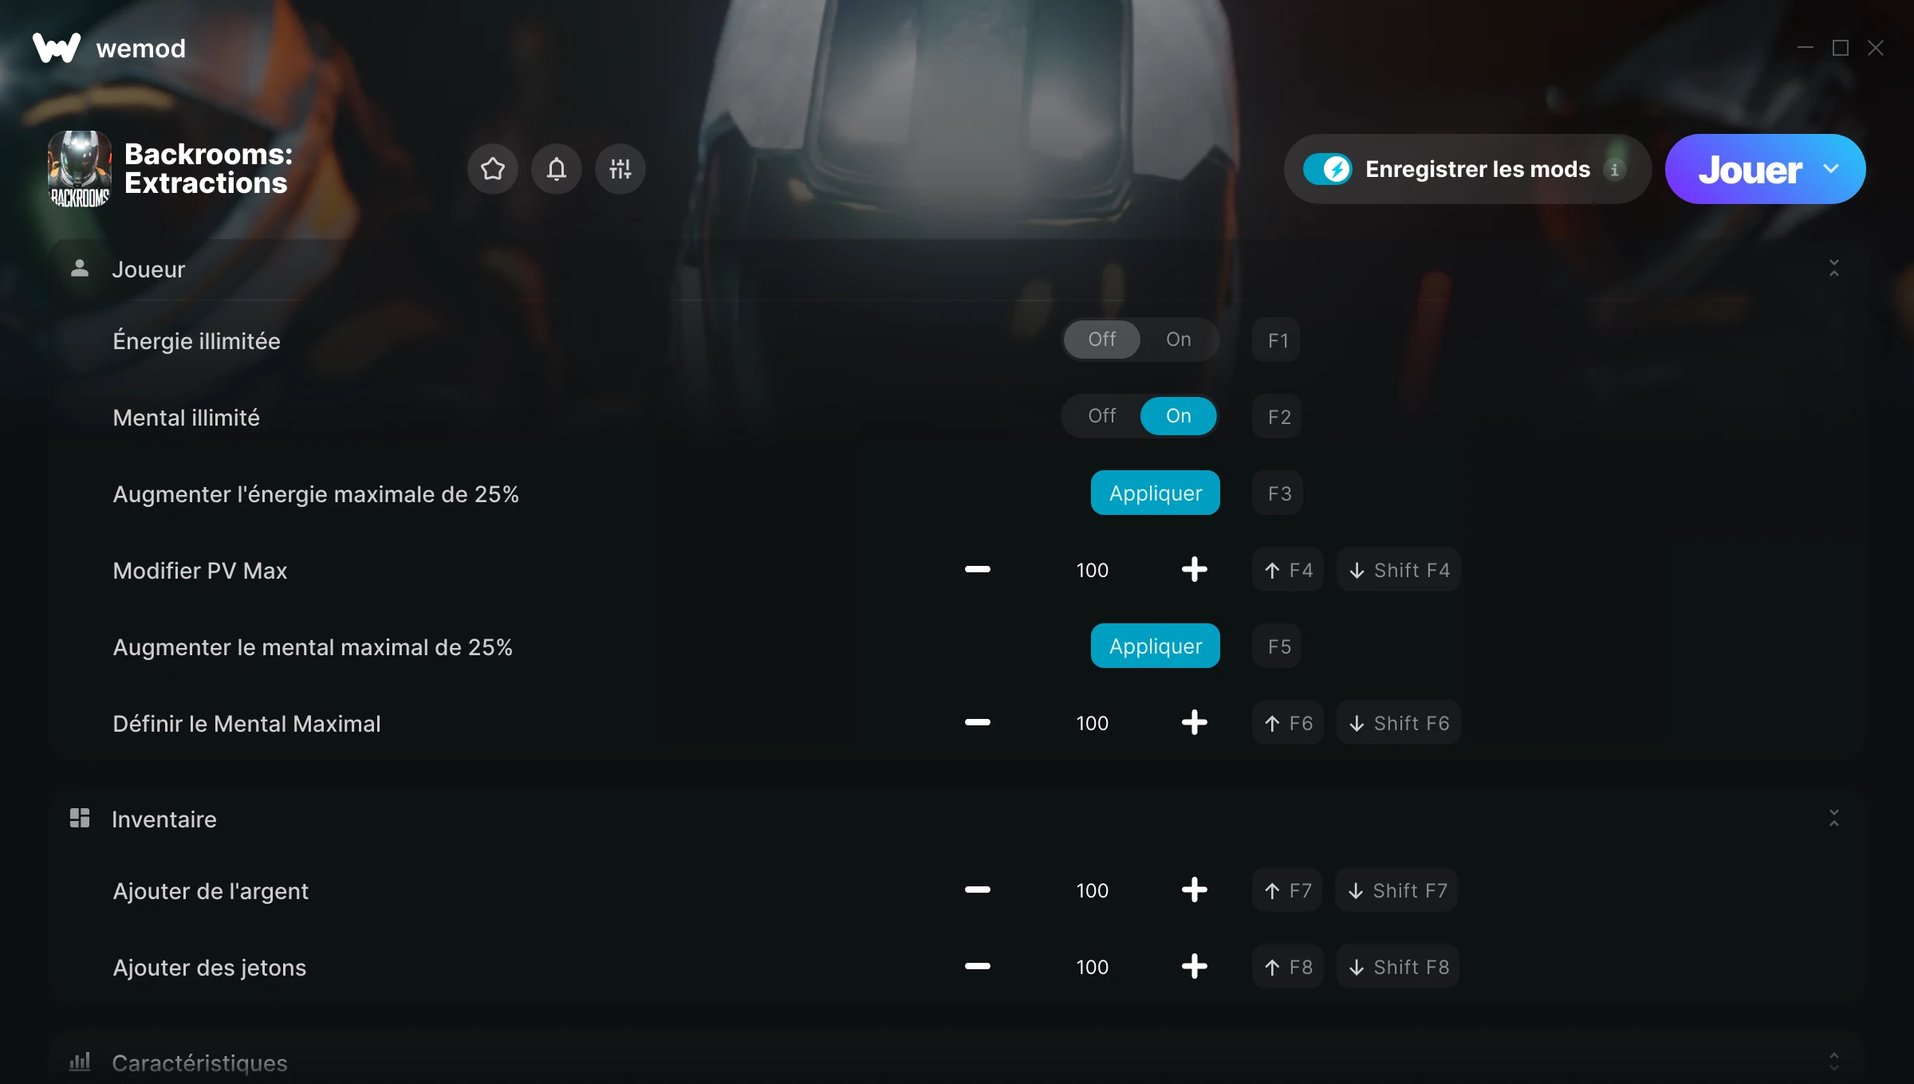Viewport: 1914px width, 1084px height.
Task: Increase Modifier PV Max with plus icon
Action: point(1194,569)
